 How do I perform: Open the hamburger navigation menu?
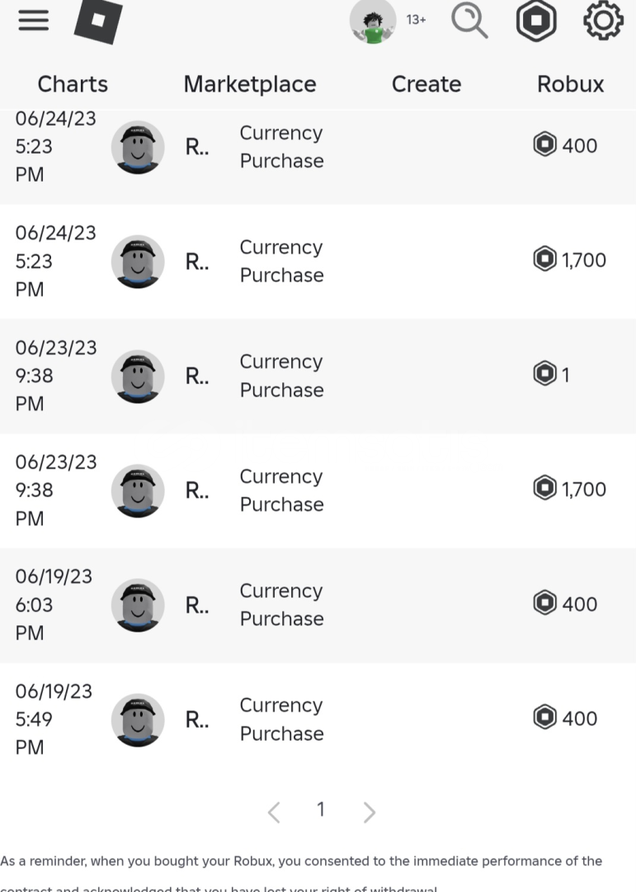tap(34, 20)
